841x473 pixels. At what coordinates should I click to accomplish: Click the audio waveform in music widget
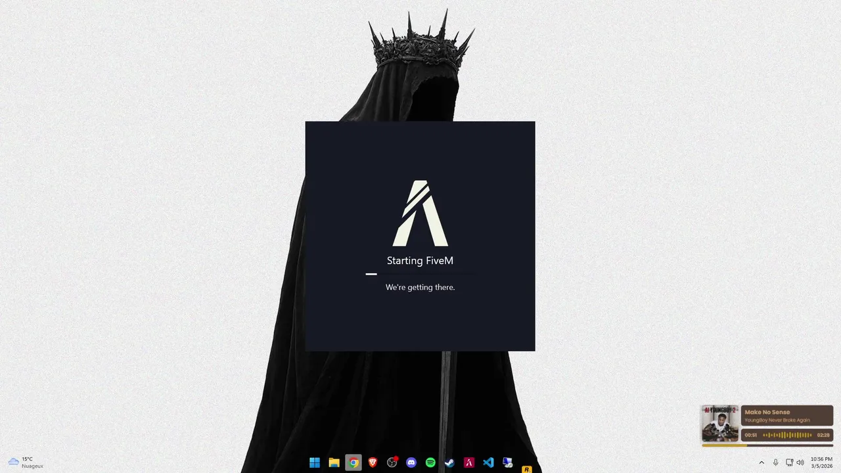click(x=787, y=435)
